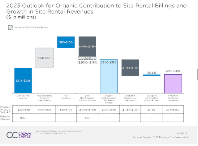Click the blue $90-$100 Escalator bar

tap(66, 42)
